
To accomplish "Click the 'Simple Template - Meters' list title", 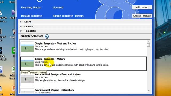I will click(x=50, y=59).
